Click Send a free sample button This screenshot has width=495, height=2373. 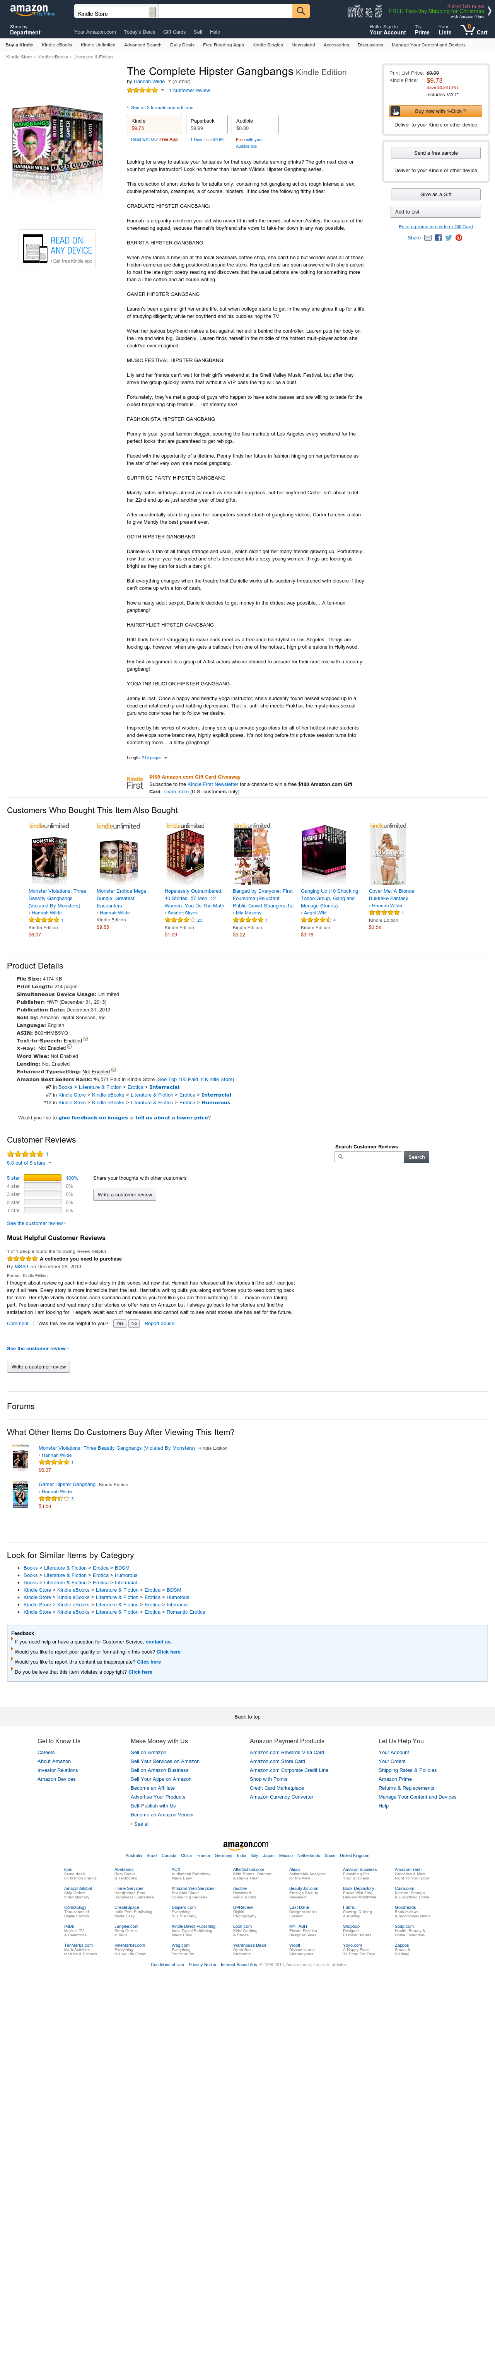point(435,153)
